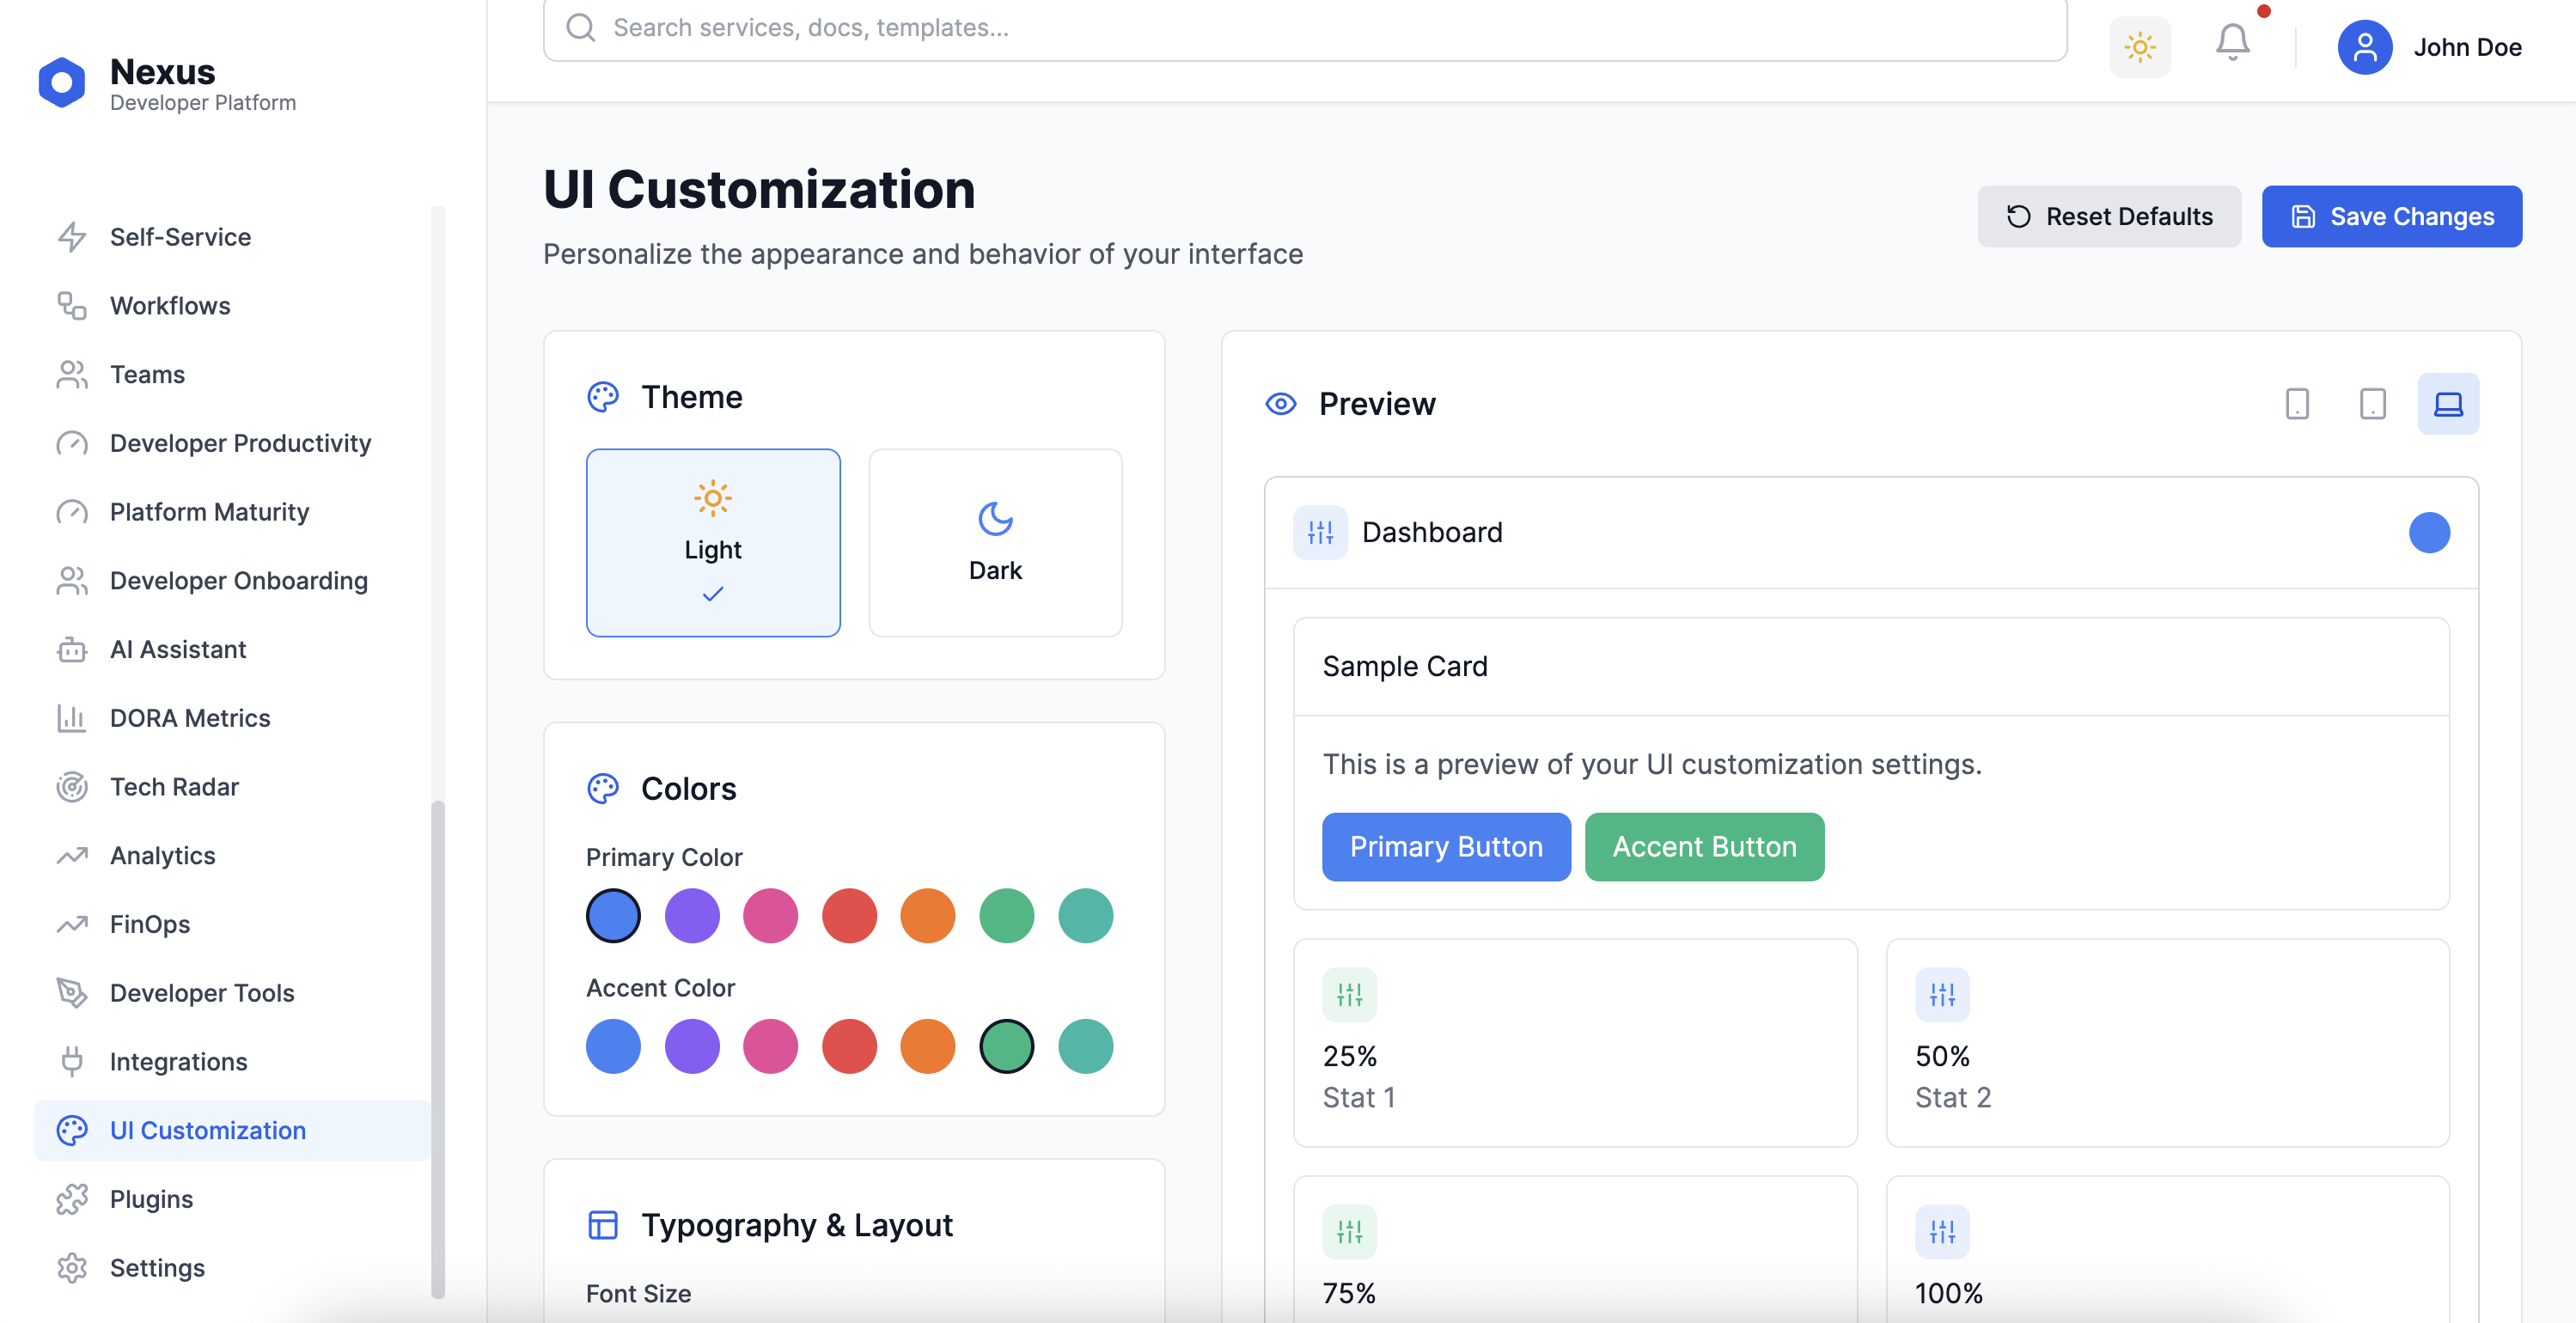Image resolution: width=2576 pixels, height=1323 pixels.
Task: Click the Dashboard sliders icon in preview
Action: tap(1320, 532)
